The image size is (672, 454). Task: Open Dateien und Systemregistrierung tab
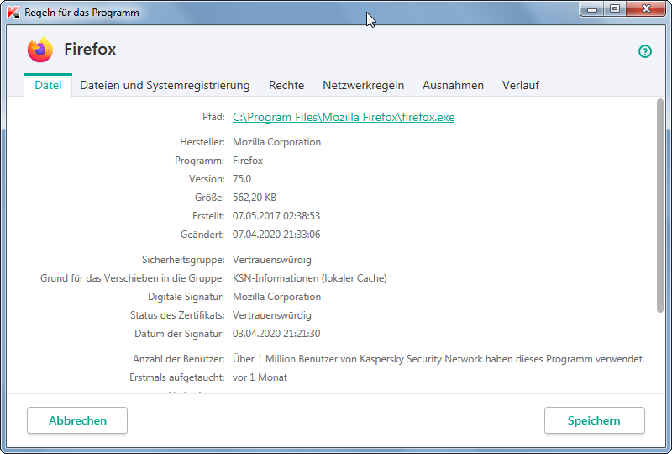click(165, 85)
